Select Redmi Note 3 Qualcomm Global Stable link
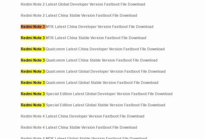The width and height of the screenshot is (205, 139). tap(90, 82)
